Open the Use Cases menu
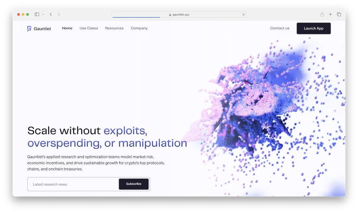Viewport: 358px width, 213px height. [88, 28]
